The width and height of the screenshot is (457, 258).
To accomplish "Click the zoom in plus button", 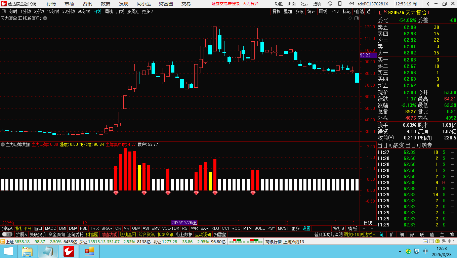I will (x=364, y=228).
